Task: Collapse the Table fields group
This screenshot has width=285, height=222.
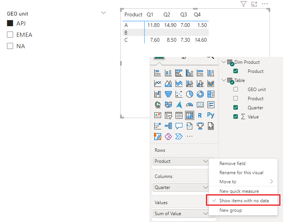Action: click(224, 80)
